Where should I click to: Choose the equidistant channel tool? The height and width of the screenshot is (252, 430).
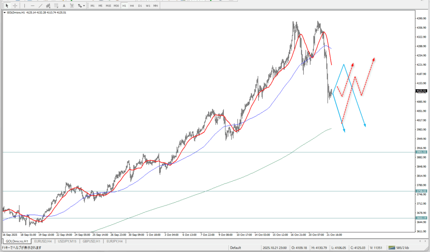tap(49, 6)
